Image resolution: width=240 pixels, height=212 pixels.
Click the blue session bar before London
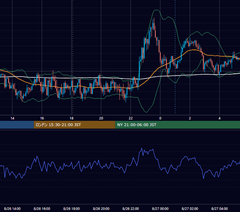17,125
